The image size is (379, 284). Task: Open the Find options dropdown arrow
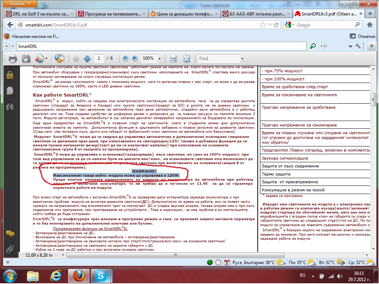point(242,59)
